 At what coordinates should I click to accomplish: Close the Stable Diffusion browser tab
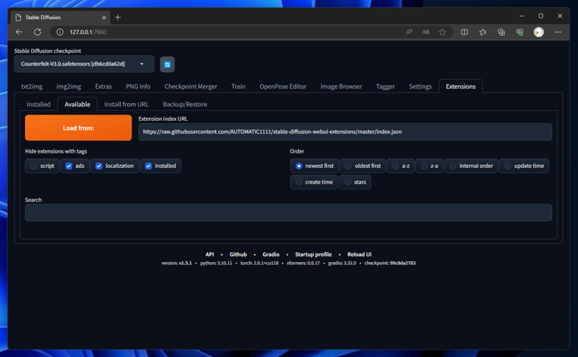pos(104,17)
